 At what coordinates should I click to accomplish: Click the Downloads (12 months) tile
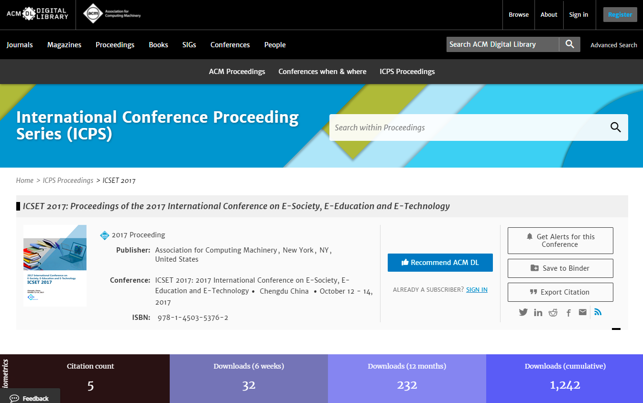click(x=407, y=379)
